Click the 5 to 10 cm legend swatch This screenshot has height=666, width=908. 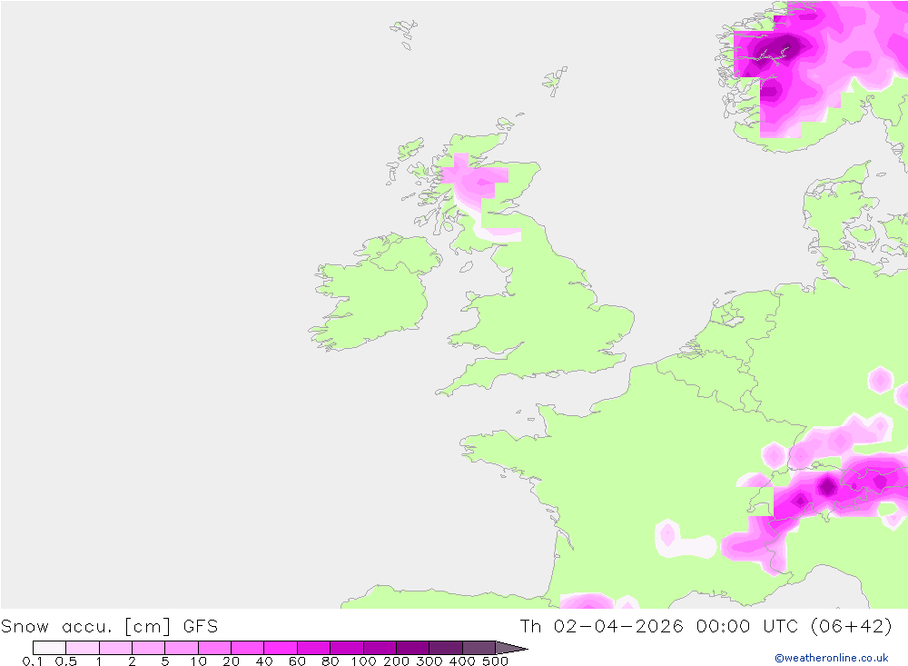click(182, 648)
